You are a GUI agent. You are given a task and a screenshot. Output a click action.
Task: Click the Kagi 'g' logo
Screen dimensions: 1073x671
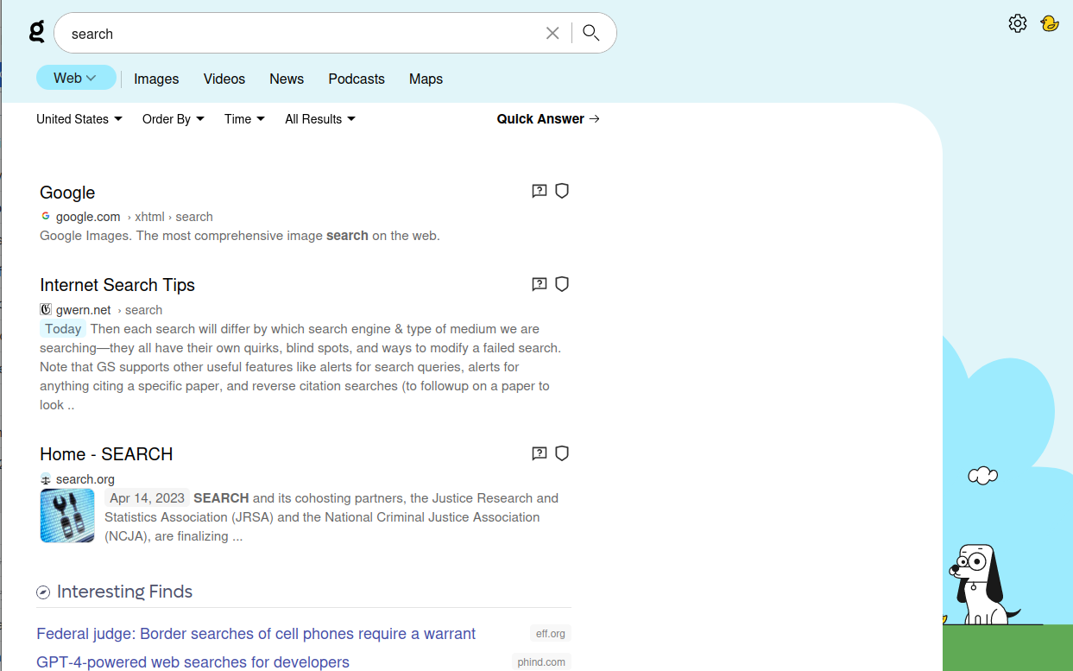(x=36, y=32)
